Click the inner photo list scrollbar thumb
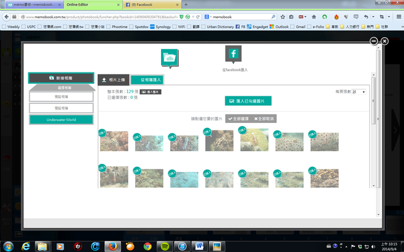Image resolution: width=404 pixels, height=252 pixels. pos(373,100)
